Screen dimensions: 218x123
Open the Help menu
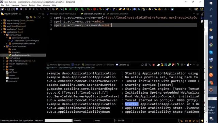[54, 5]
